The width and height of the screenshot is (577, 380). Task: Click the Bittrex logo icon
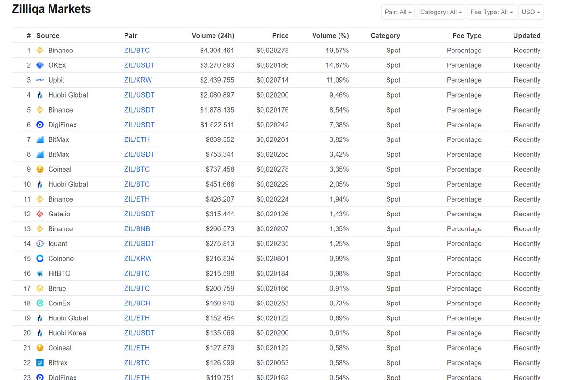(x=40, y=364)
